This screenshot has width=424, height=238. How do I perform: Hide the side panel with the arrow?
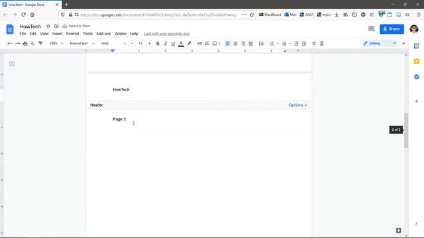[x=417, y=223]
